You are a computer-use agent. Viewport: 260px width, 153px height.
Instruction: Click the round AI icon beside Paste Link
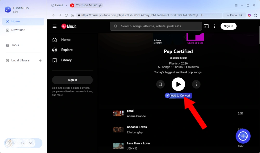tap(249, 15)
